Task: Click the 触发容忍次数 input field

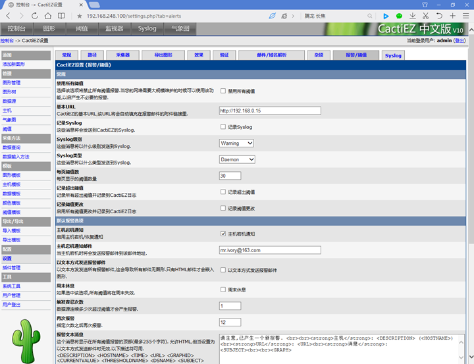Action: pyautogui.click(x=230, y=306)
